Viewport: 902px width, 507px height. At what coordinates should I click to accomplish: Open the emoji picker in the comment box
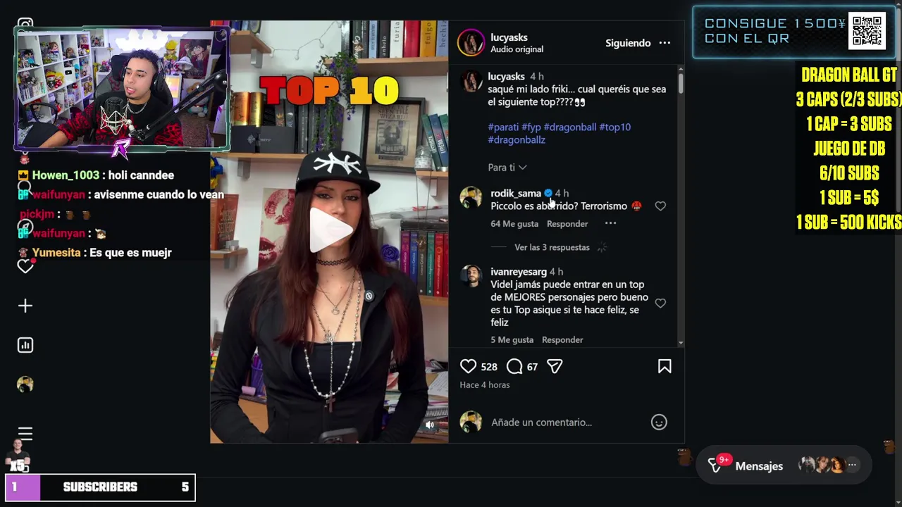pyautogui.click(x=659, y=423)
